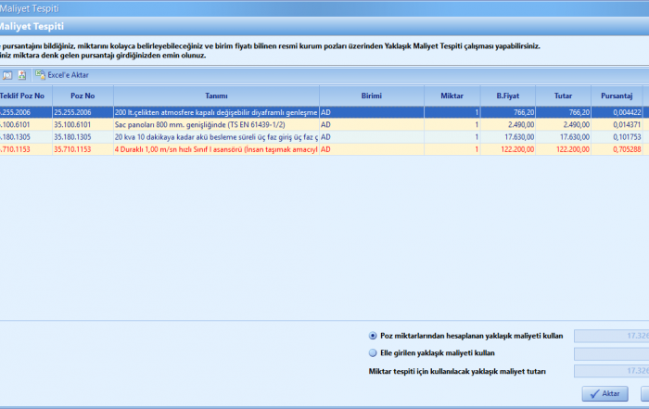Select 'Poz miktarlarından hesaplanan yaklaşık maliyeti kullan' option

tap(373, 336)
